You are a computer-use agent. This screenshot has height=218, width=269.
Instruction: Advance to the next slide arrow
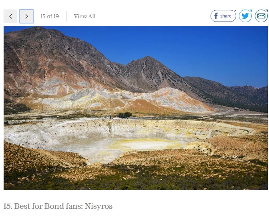[x=26, y=16]
